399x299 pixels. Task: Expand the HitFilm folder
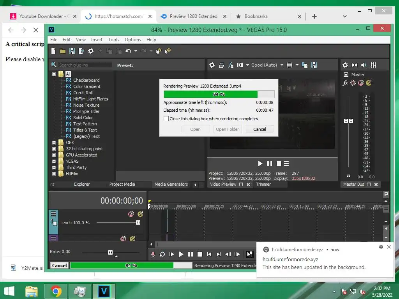[x=54, y=174]
